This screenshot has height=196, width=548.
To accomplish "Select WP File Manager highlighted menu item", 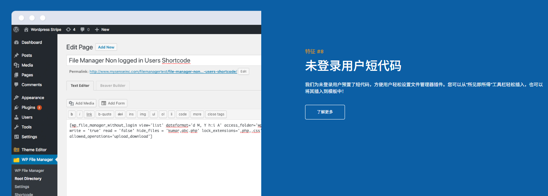I will [34, 160].
